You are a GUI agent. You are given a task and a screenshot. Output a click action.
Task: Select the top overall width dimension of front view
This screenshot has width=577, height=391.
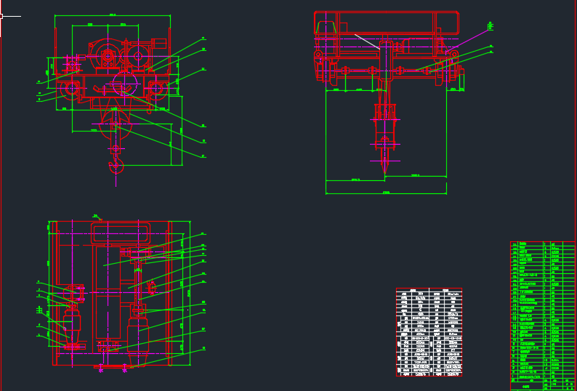tap(113, 15)
